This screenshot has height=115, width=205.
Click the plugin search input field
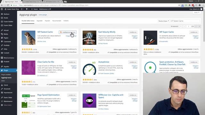[185, 21]
